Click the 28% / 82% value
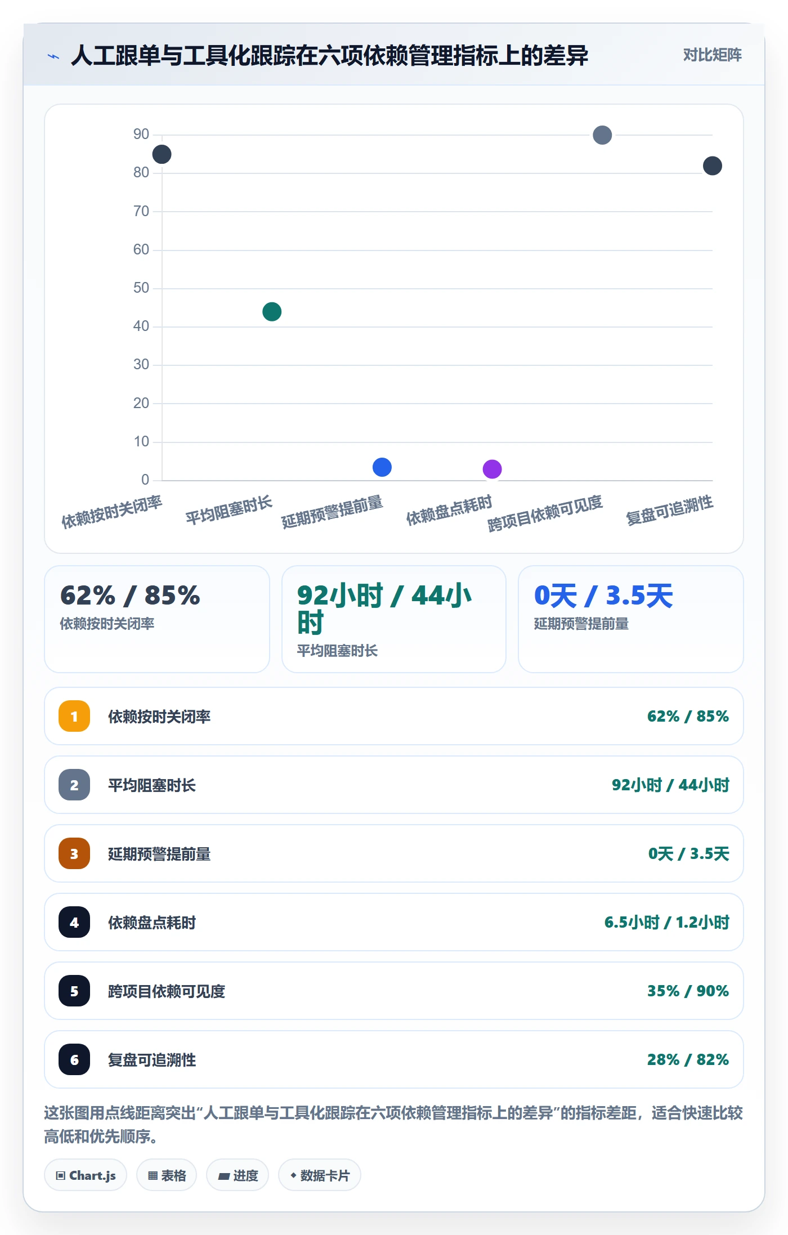The height and width of the screenshot is (1235, 788). tap(688, 1059)
